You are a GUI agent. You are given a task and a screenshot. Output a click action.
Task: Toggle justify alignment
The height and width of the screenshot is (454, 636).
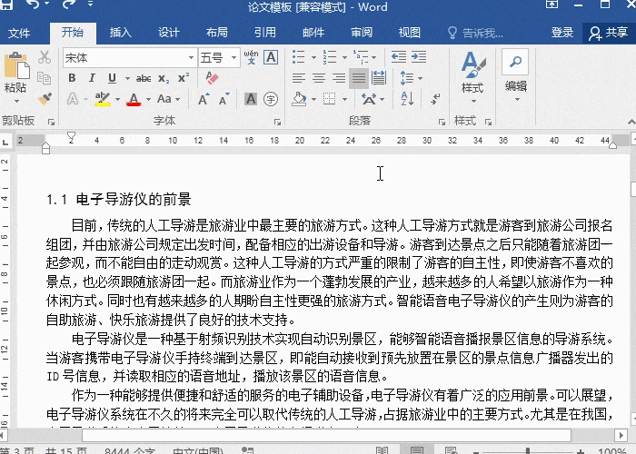pos(359,78)
